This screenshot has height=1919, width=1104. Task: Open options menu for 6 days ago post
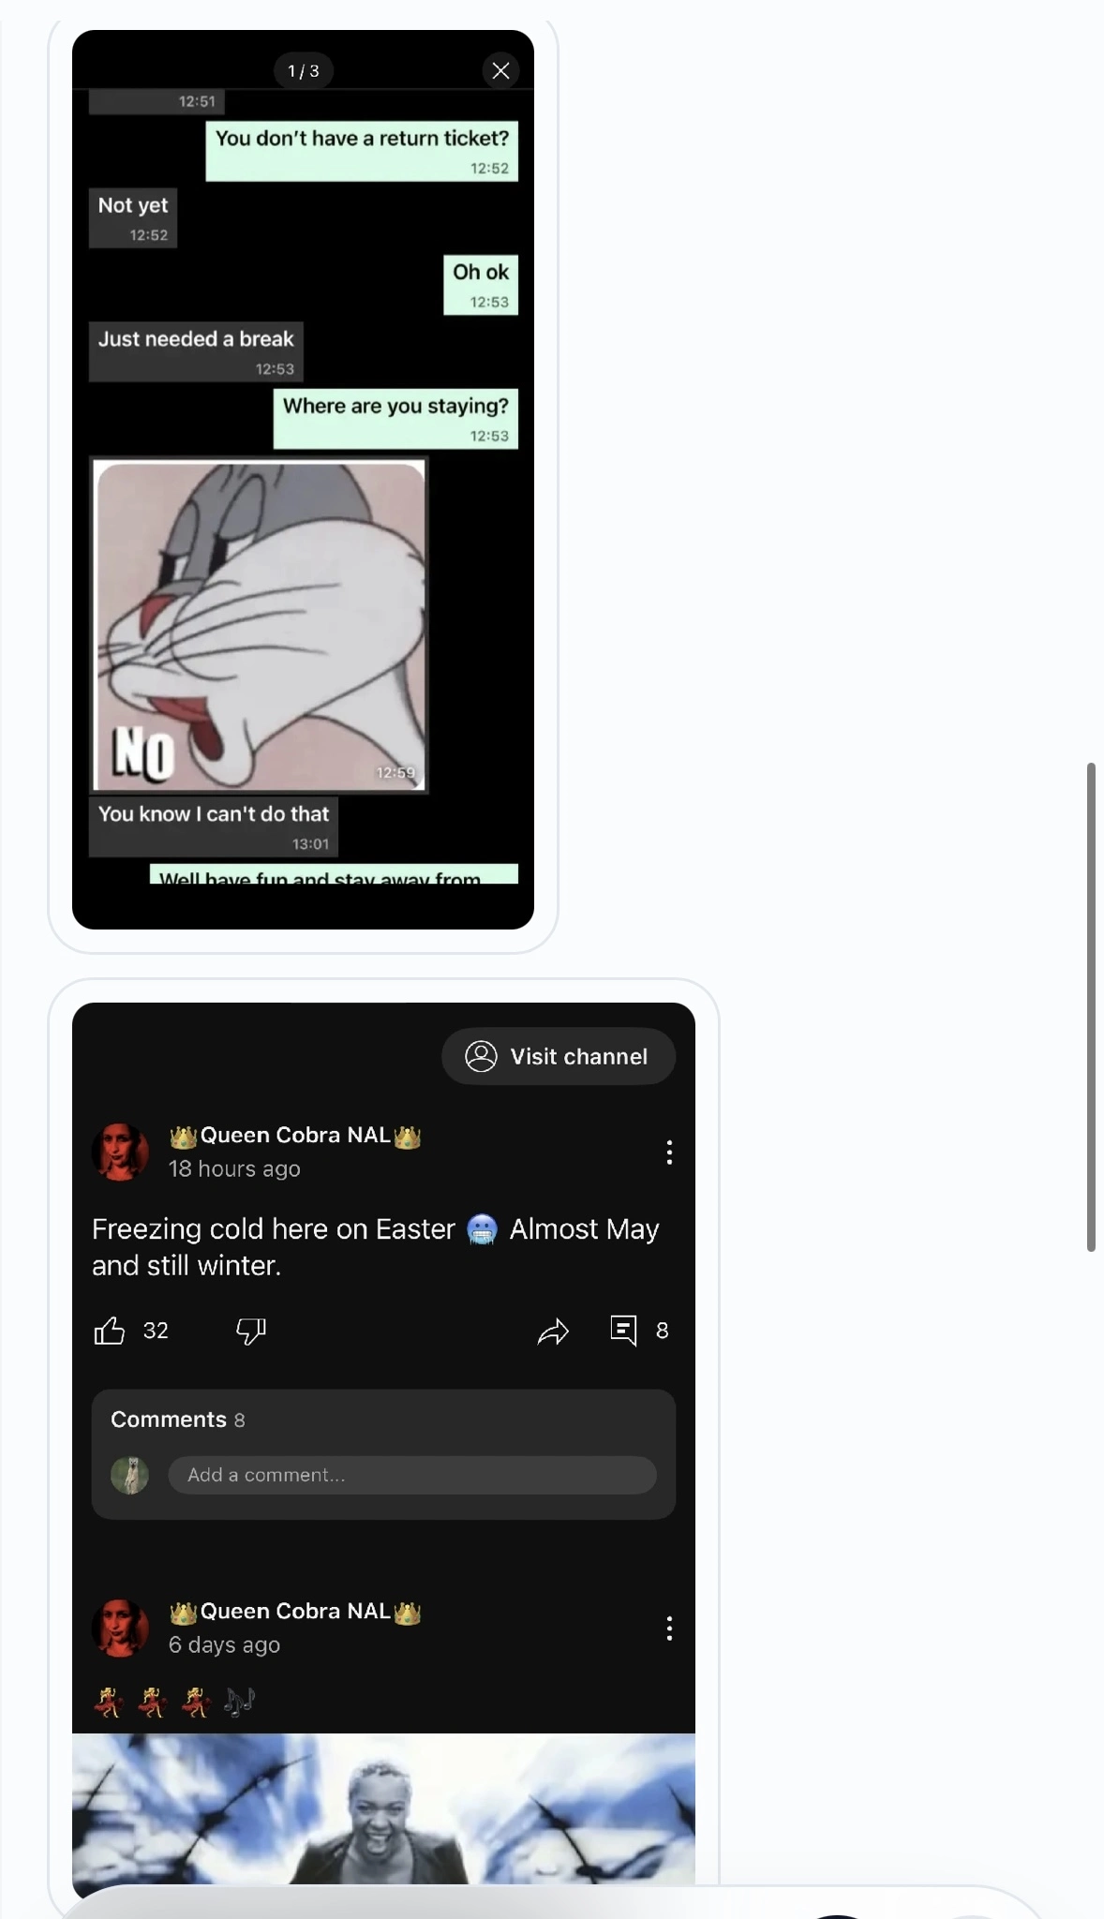(669, 1628)
